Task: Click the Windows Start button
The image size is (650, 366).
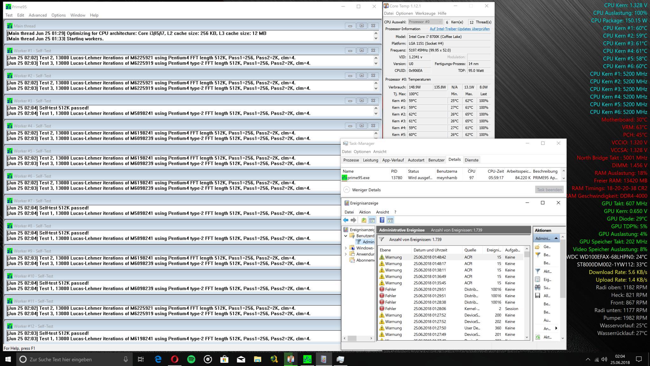Action: (x=8, y=359)
